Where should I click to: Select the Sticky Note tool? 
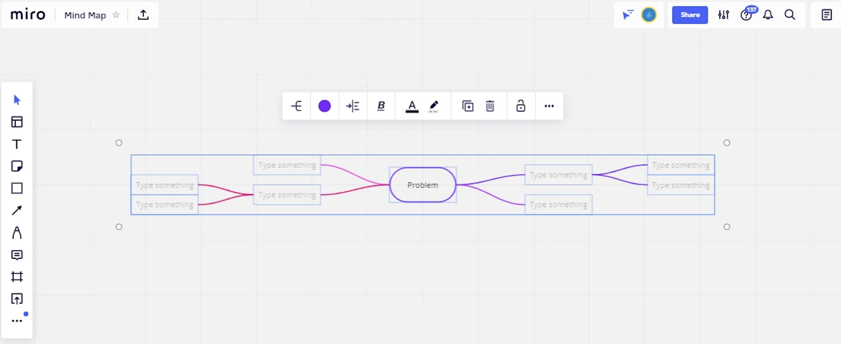point(17,166)
